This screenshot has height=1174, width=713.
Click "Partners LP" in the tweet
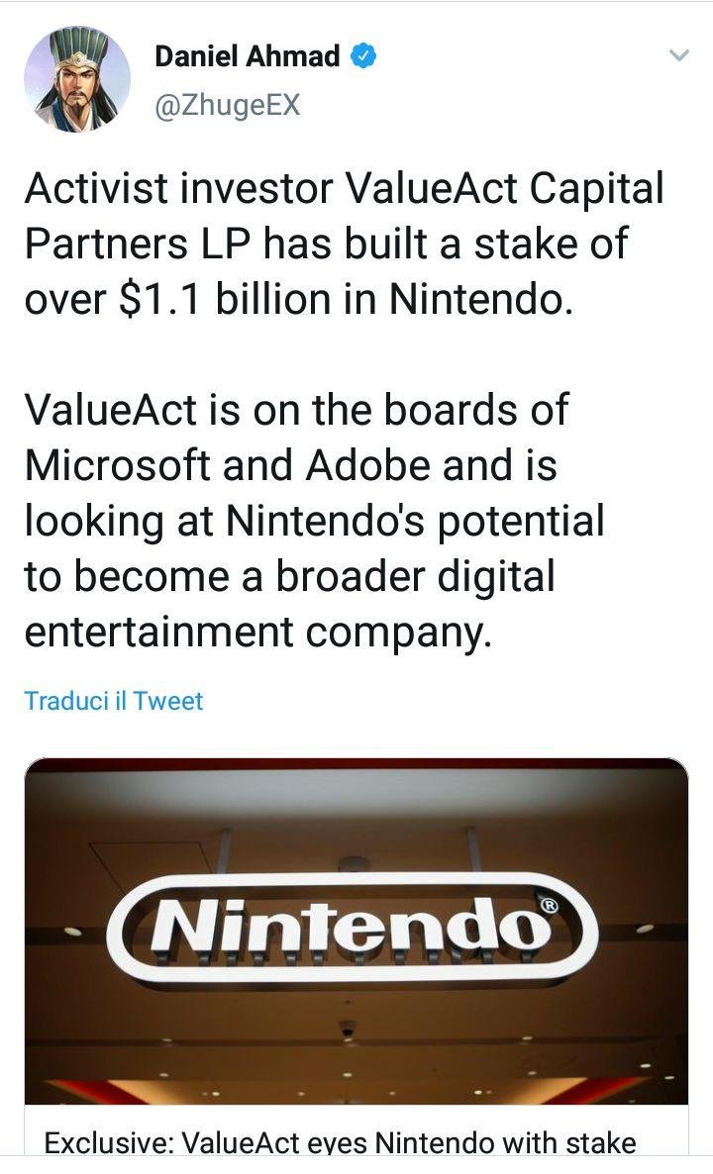click(134, 244)
